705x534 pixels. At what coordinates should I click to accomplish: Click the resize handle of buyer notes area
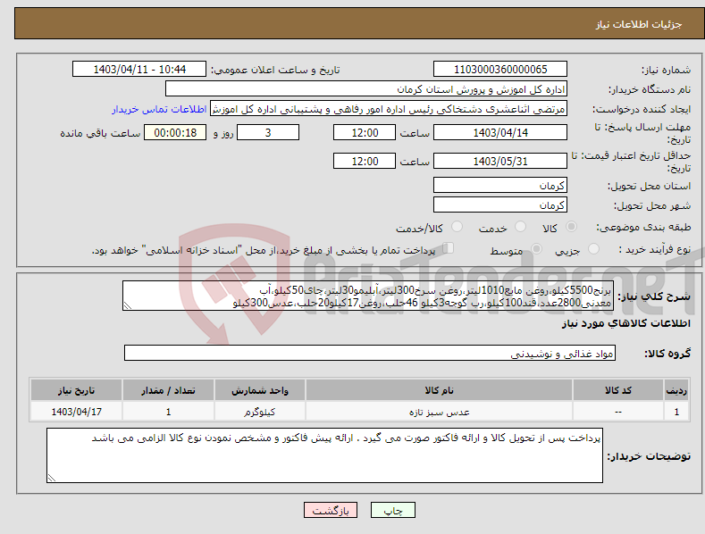52,478
